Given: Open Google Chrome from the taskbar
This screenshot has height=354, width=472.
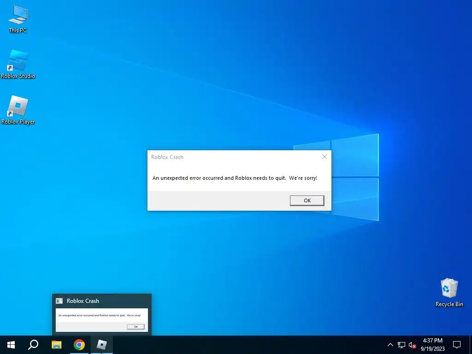Looking at the screenshot, I should coord(79,345).
